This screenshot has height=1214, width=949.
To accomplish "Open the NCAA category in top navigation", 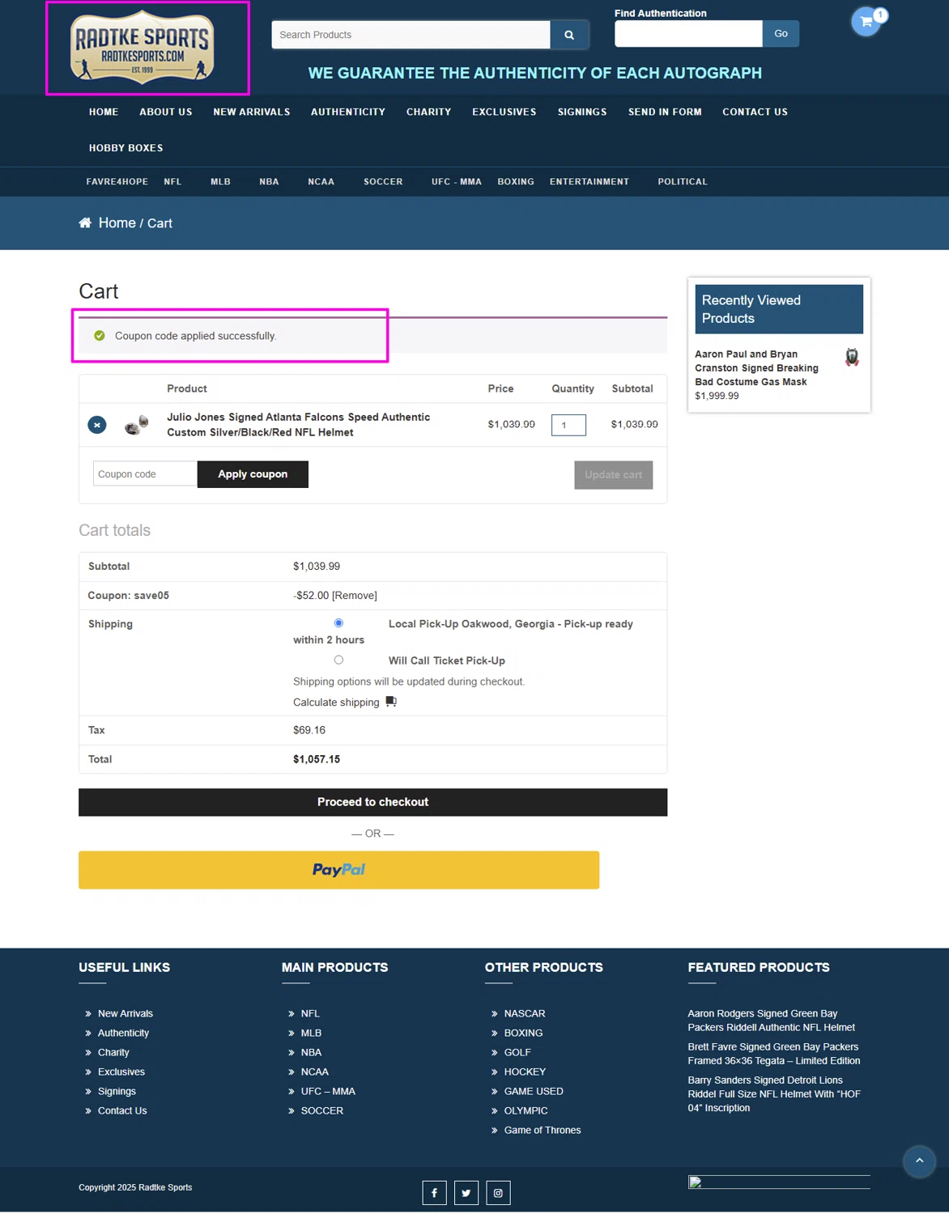I will [321, 182].
